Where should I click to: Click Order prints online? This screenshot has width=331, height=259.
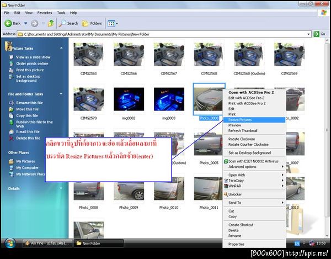click(x=32, y=64)
